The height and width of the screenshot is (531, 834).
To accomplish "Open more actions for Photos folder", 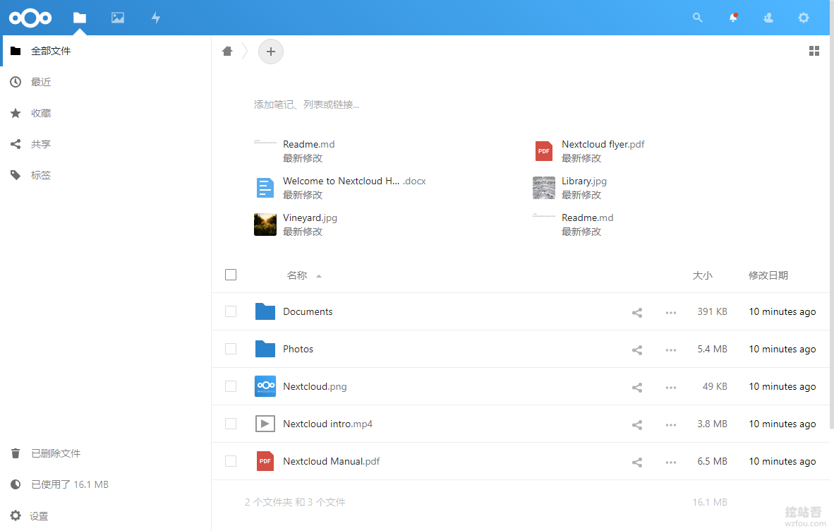I will coord(671,350).
